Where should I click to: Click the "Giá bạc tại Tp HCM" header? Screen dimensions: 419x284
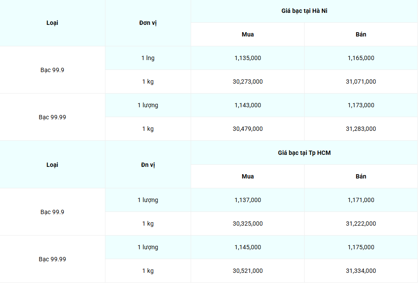[304, 153]
